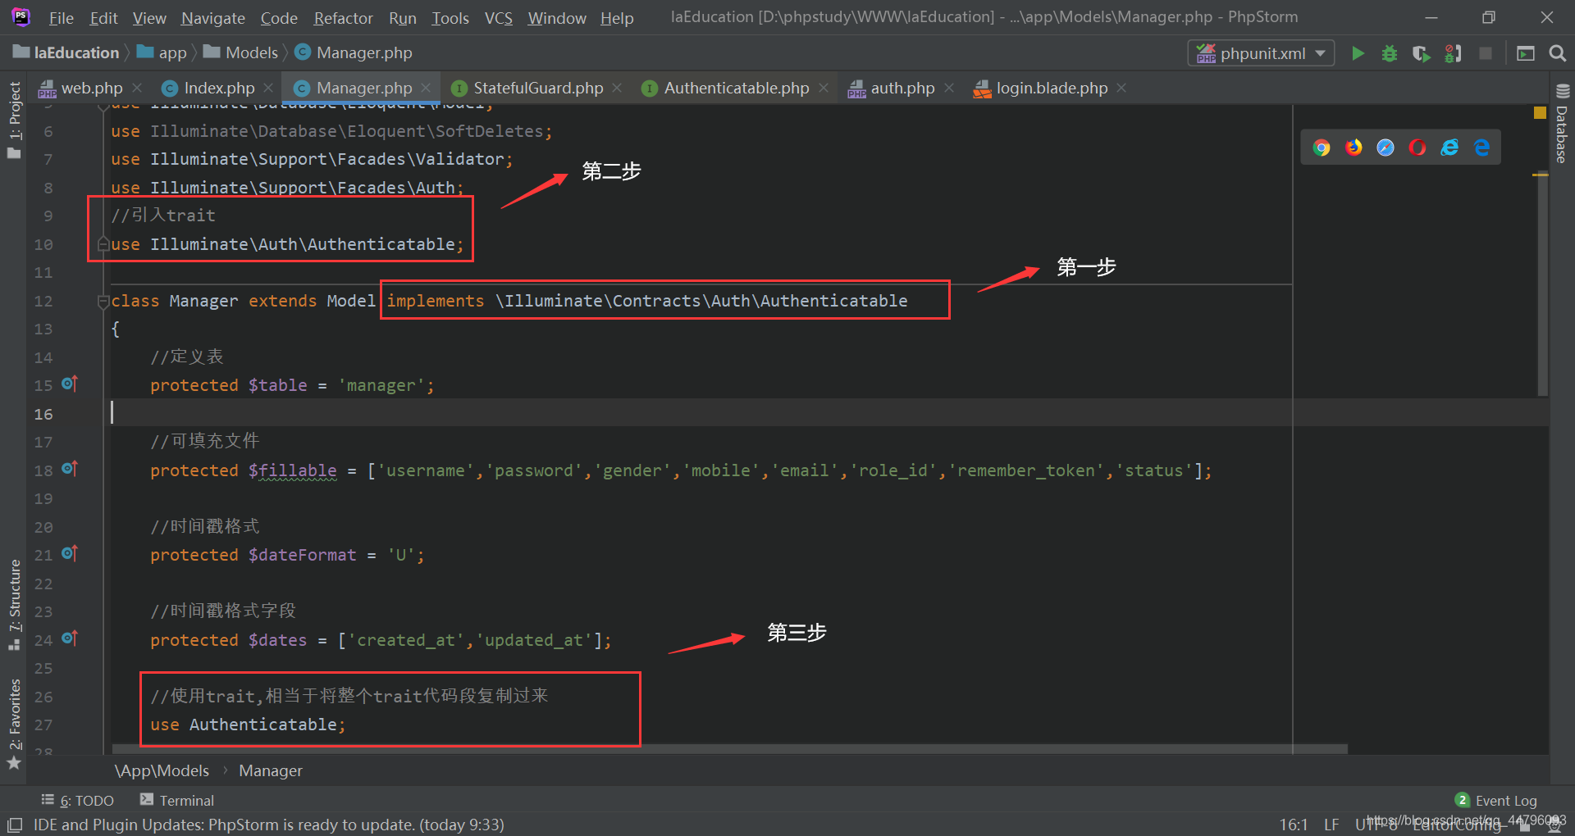Open the Refactor menu
The height and width of the screenshot is (836, 1575).
pyautogui.click(x=343, y=18)
